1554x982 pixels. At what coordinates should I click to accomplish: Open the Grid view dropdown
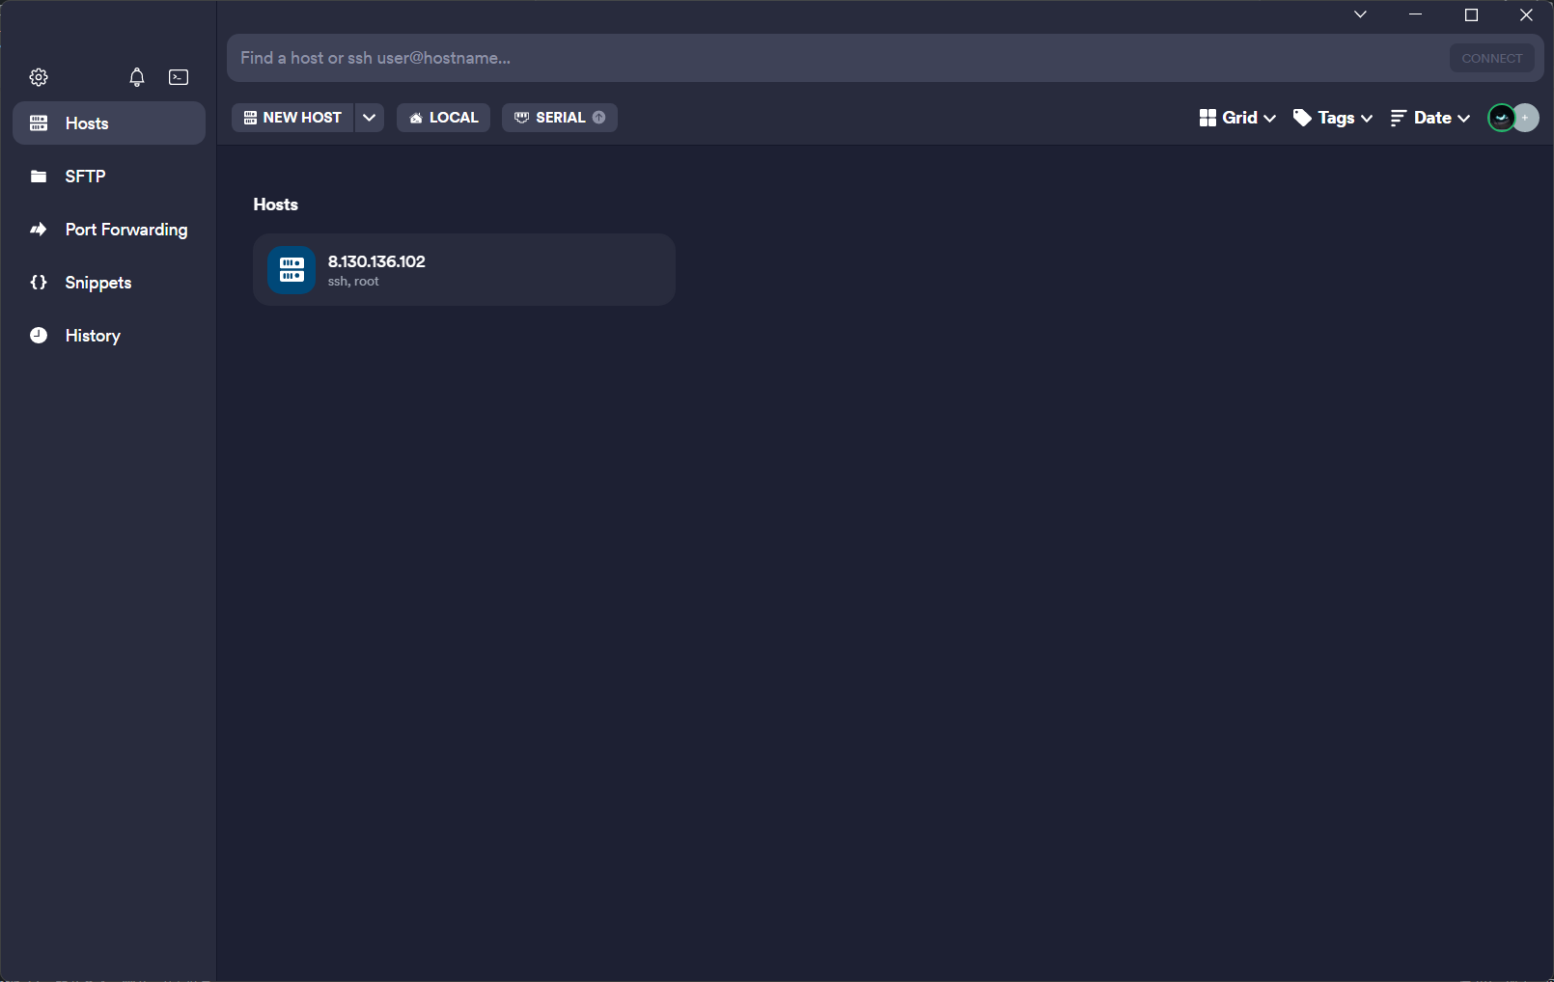[x=1237, y=118]
